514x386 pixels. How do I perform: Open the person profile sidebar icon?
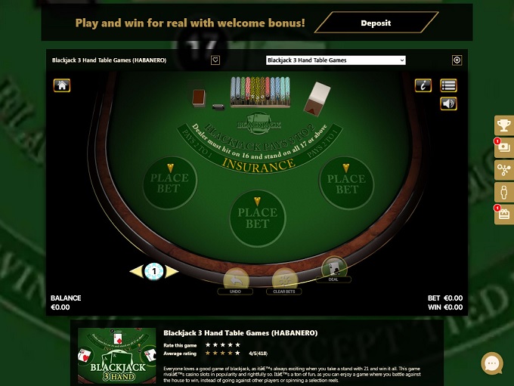pos(504,192)
